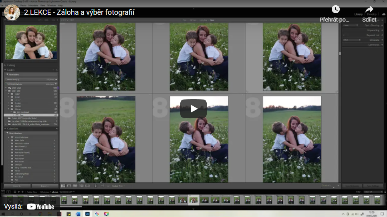This screenshot has height=217, width=387.
Task: Select Grid view icon in Lightroom toolbar
Action: (x=63, y=186)
